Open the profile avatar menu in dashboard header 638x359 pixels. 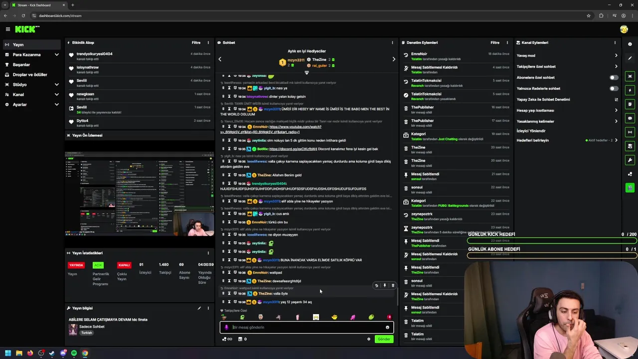[624, 29]
